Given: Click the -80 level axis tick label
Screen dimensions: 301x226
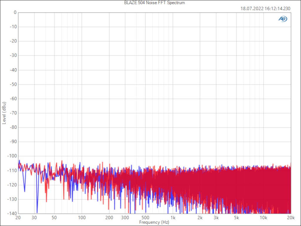Looking at the screenshot, I should coord(13,127).
